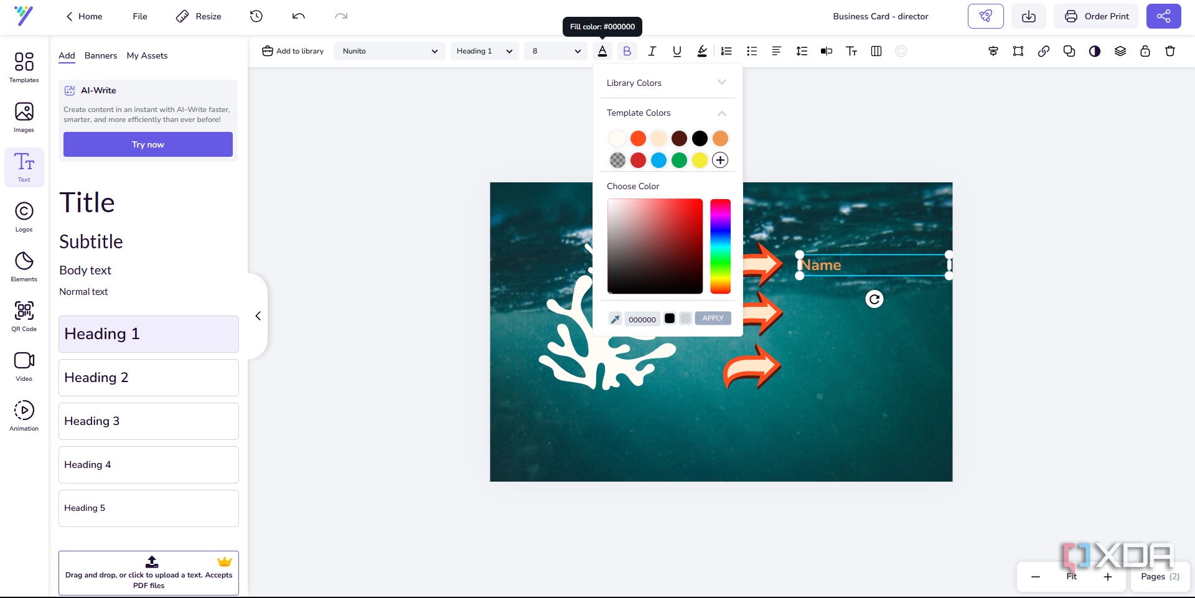Go back to Home
This screenshot has height=598, width=1195.
pos(84,16)
